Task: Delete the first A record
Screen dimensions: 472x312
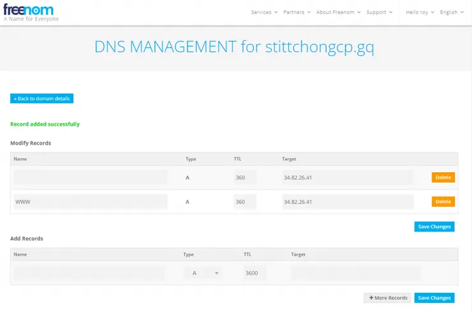Action: pos(443,177)
